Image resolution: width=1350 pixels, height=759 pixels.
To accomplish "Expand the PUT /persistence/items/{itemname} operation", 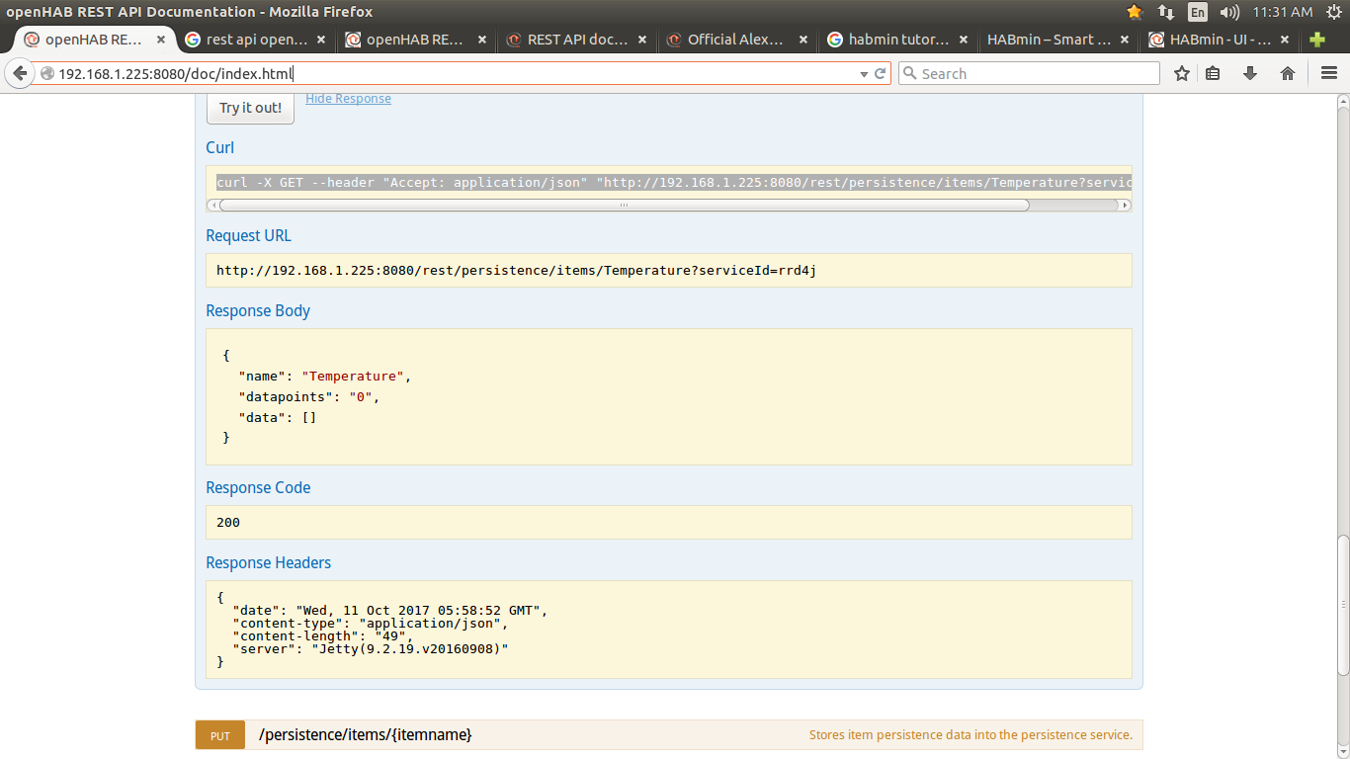I will pos(366,735).
